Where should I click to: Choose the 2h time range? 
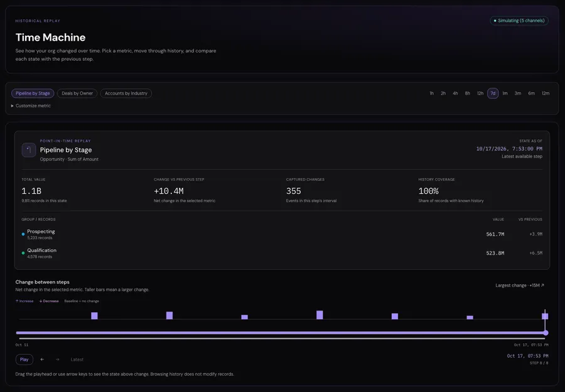(x=443, y=93)
